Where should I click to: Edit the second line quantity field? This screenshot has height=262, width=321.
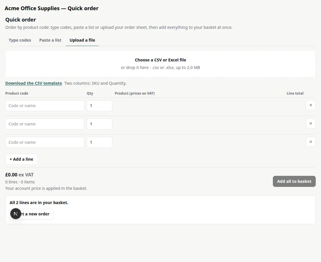(100, 124)
